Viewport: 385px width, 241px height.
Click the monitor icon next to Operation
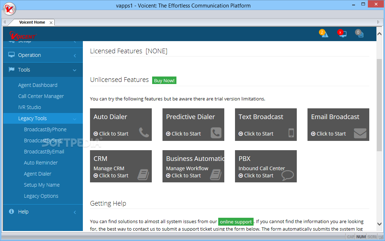coord(11,55)
